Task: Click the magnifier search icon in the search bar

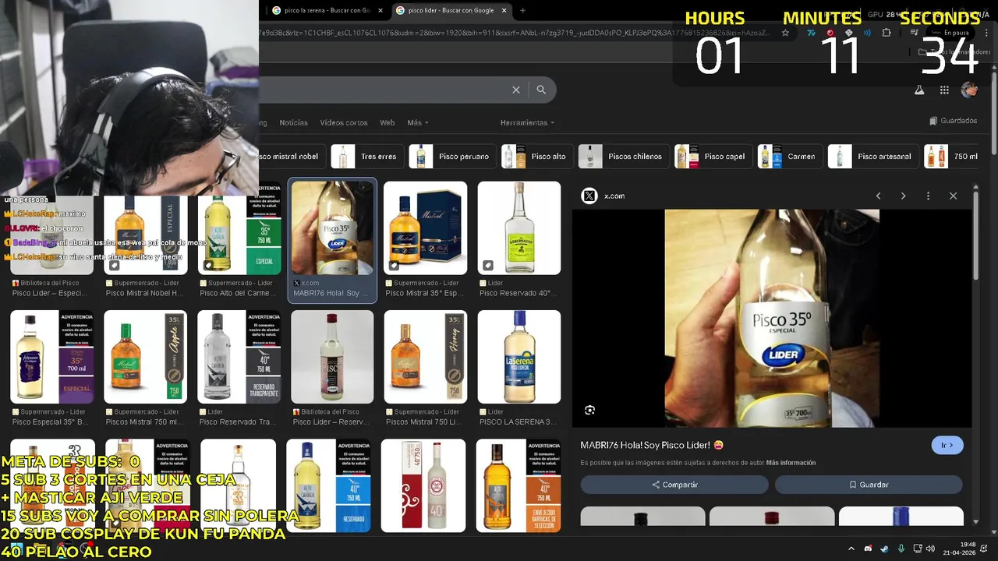Action: 541,90
